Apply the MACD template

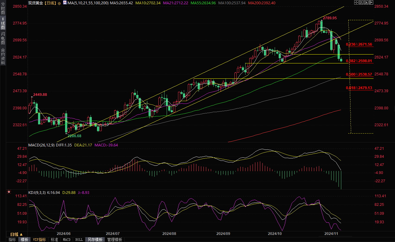[67, 240]
